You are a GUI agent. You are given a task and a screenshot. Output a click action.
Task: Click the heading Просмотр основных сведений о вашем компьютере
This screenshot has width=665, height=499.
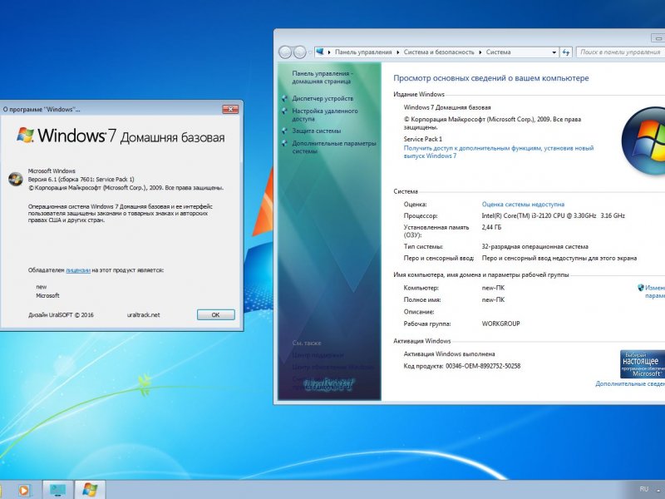[x=491, y=78]
